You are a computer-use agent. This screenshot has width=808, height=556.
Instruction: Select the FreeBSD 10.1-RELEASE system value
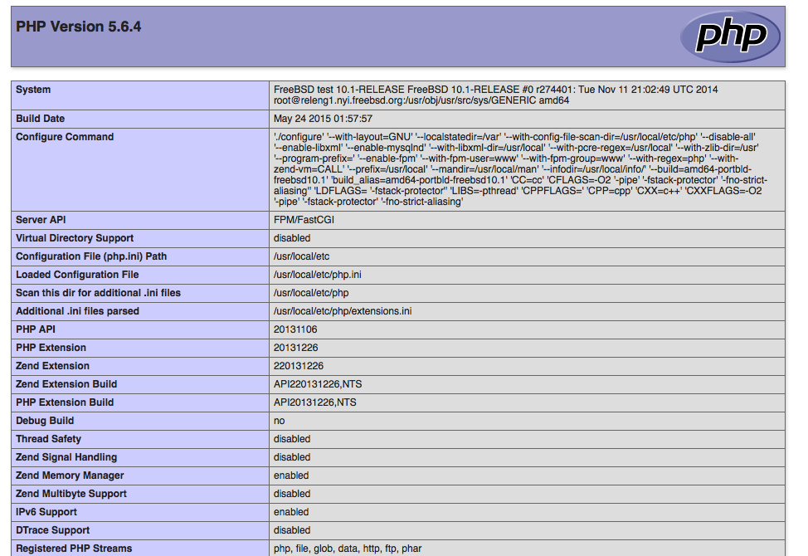pyautogui.click(x=496, y=95)
